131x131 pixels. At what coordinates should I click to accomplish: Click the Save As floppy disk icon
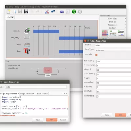(26, 11)
